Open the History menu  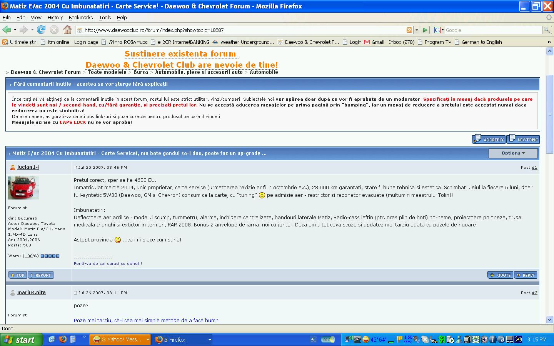click(x=55, y=17)
